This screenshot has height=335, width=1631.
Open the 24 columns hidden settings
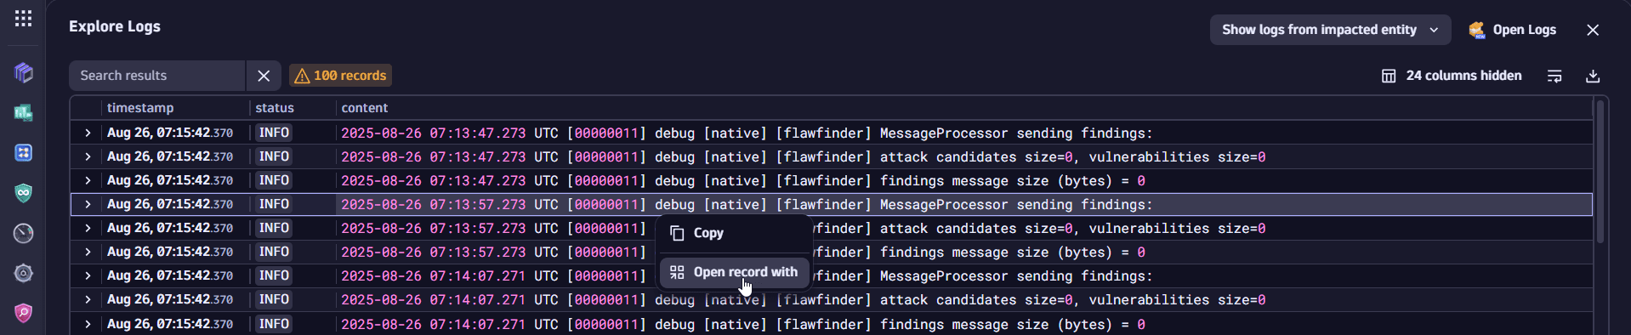[1452, 76]
